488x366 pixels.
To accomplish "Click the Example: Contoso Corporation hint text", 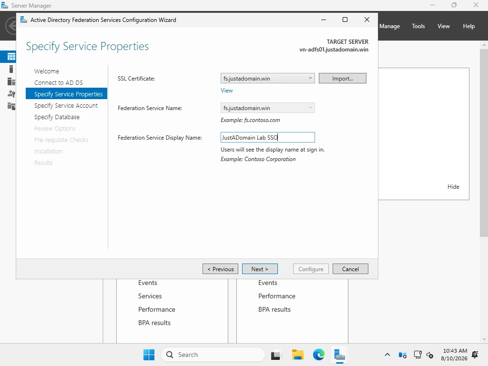I will tap(258, 159).
